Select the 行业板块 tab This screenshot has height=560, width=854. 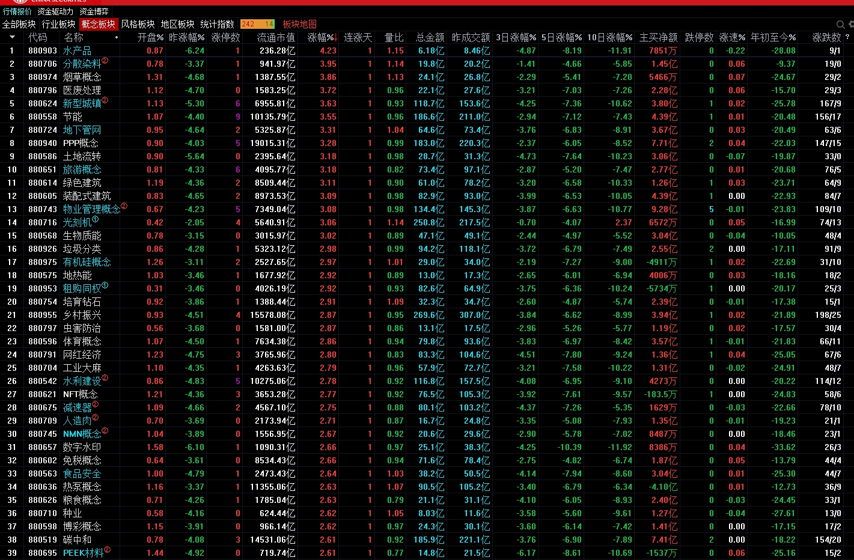coord(59,24)
